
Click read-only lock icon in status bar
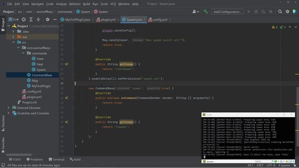tap(295, 165)
